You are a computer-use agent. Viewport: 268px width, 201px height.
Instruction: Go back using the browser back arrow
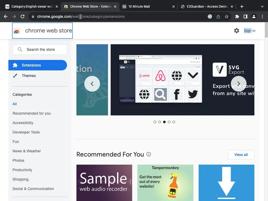(x=6, y=16)
